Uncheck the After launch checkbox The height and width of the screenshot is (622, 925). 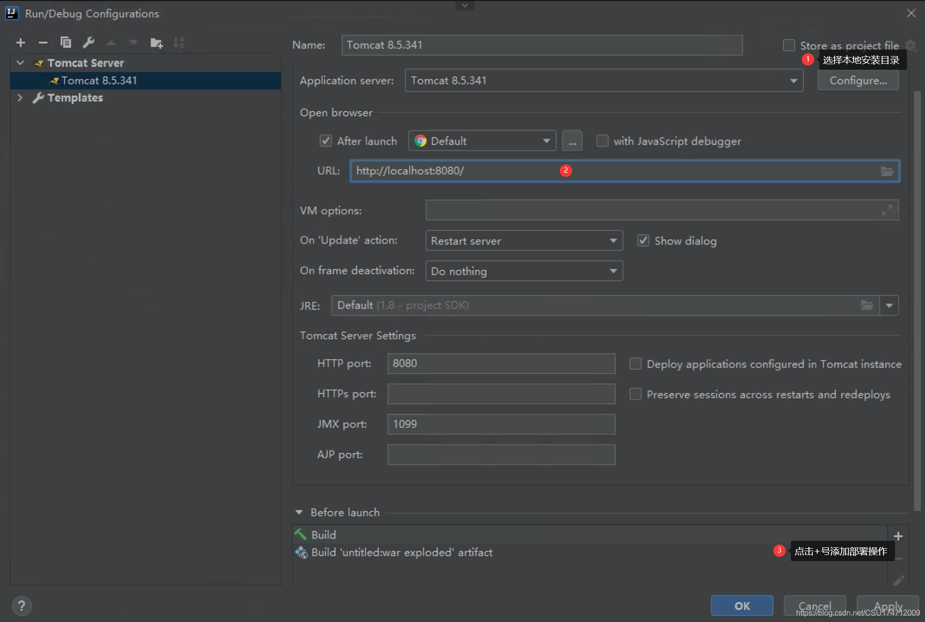(x=326, y=141)
